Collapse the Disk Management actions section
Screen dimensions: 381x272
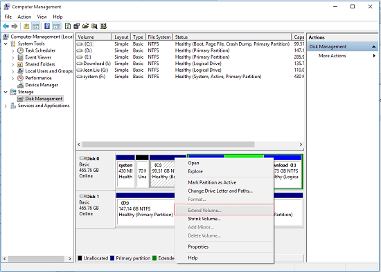(x=373, y=46)
